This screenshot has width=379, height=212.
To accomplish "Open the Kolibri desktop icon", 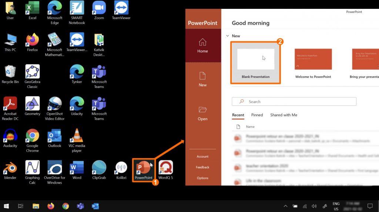I will click(x=121, y=169).
